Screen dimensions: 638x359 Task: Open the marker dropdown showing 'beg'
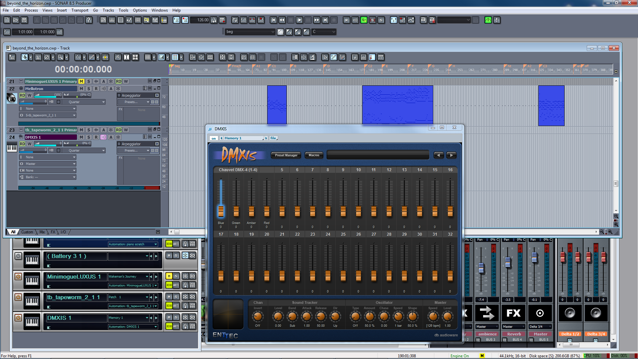[250, 32]
